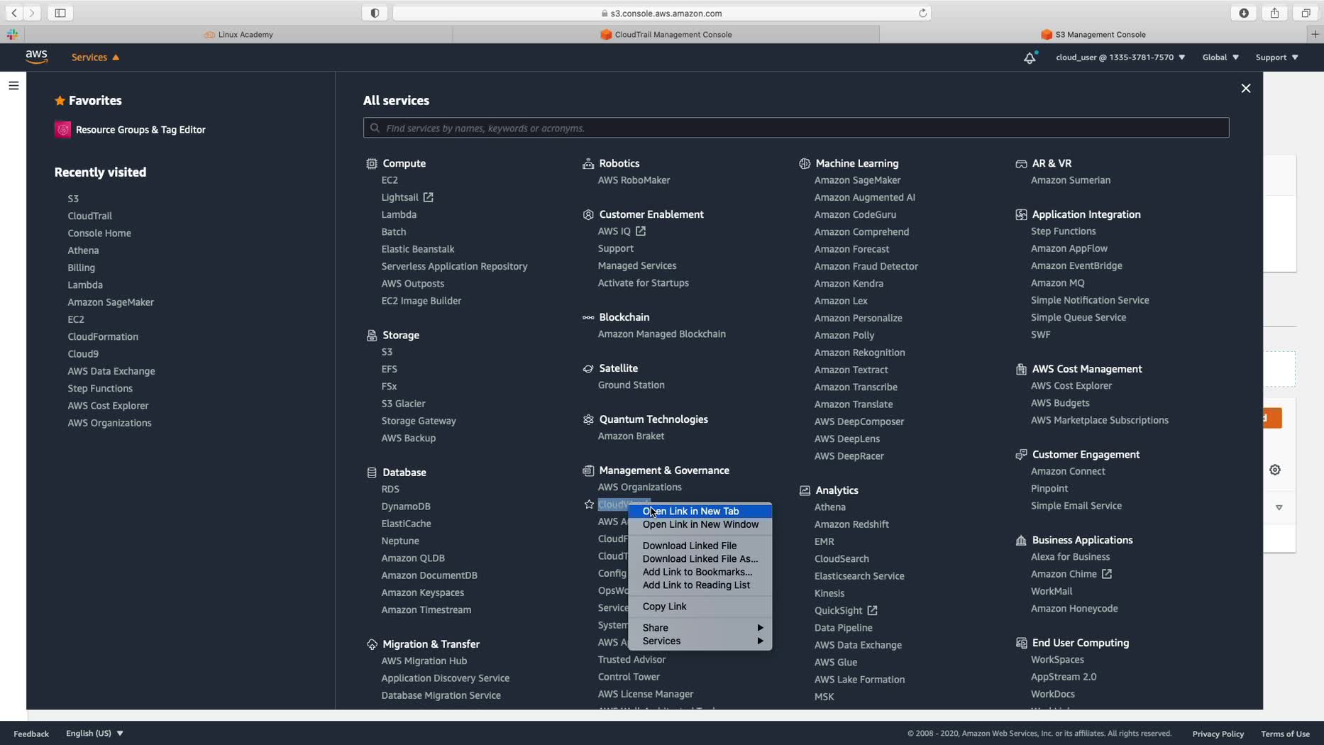
Task: Select Add Link to Bookmarks
Action: (x=700, y=573)
